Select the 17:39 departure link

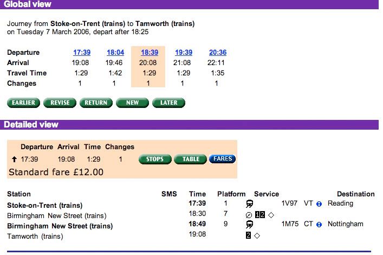tap(81, 53)
